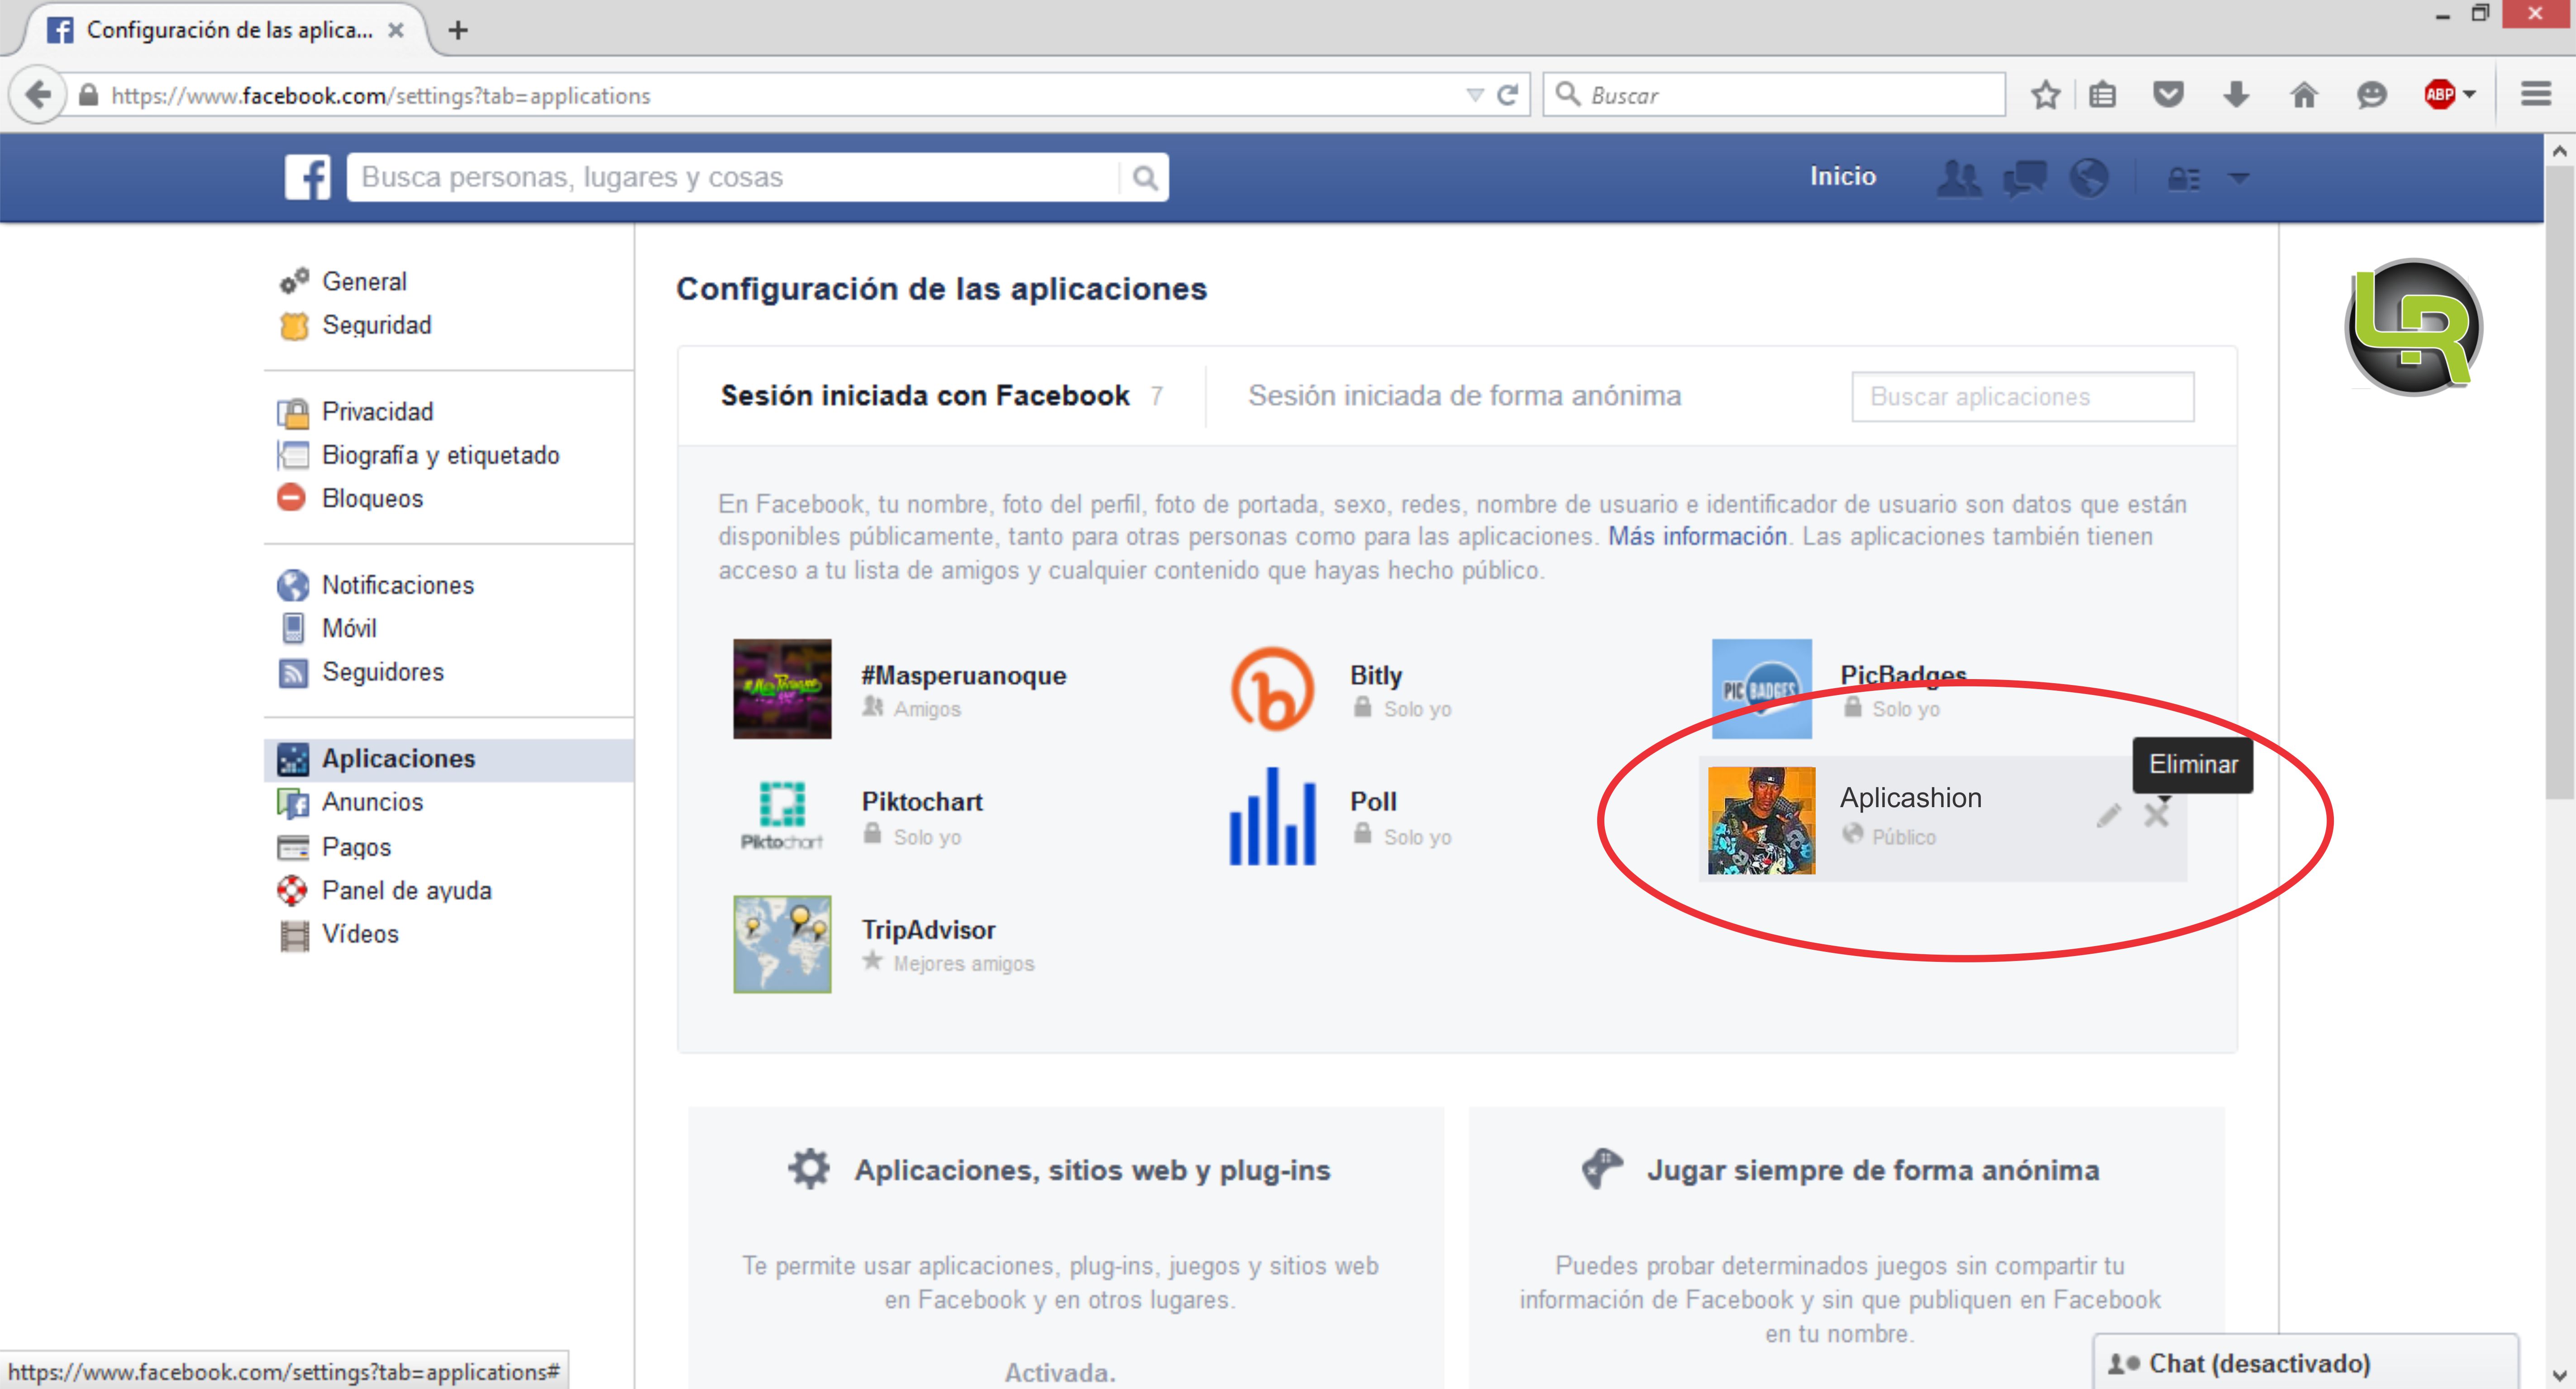Screen dimensions: 2576x1389
Task: Click Inicio link in Facebook header
Action: [1842, 177]
